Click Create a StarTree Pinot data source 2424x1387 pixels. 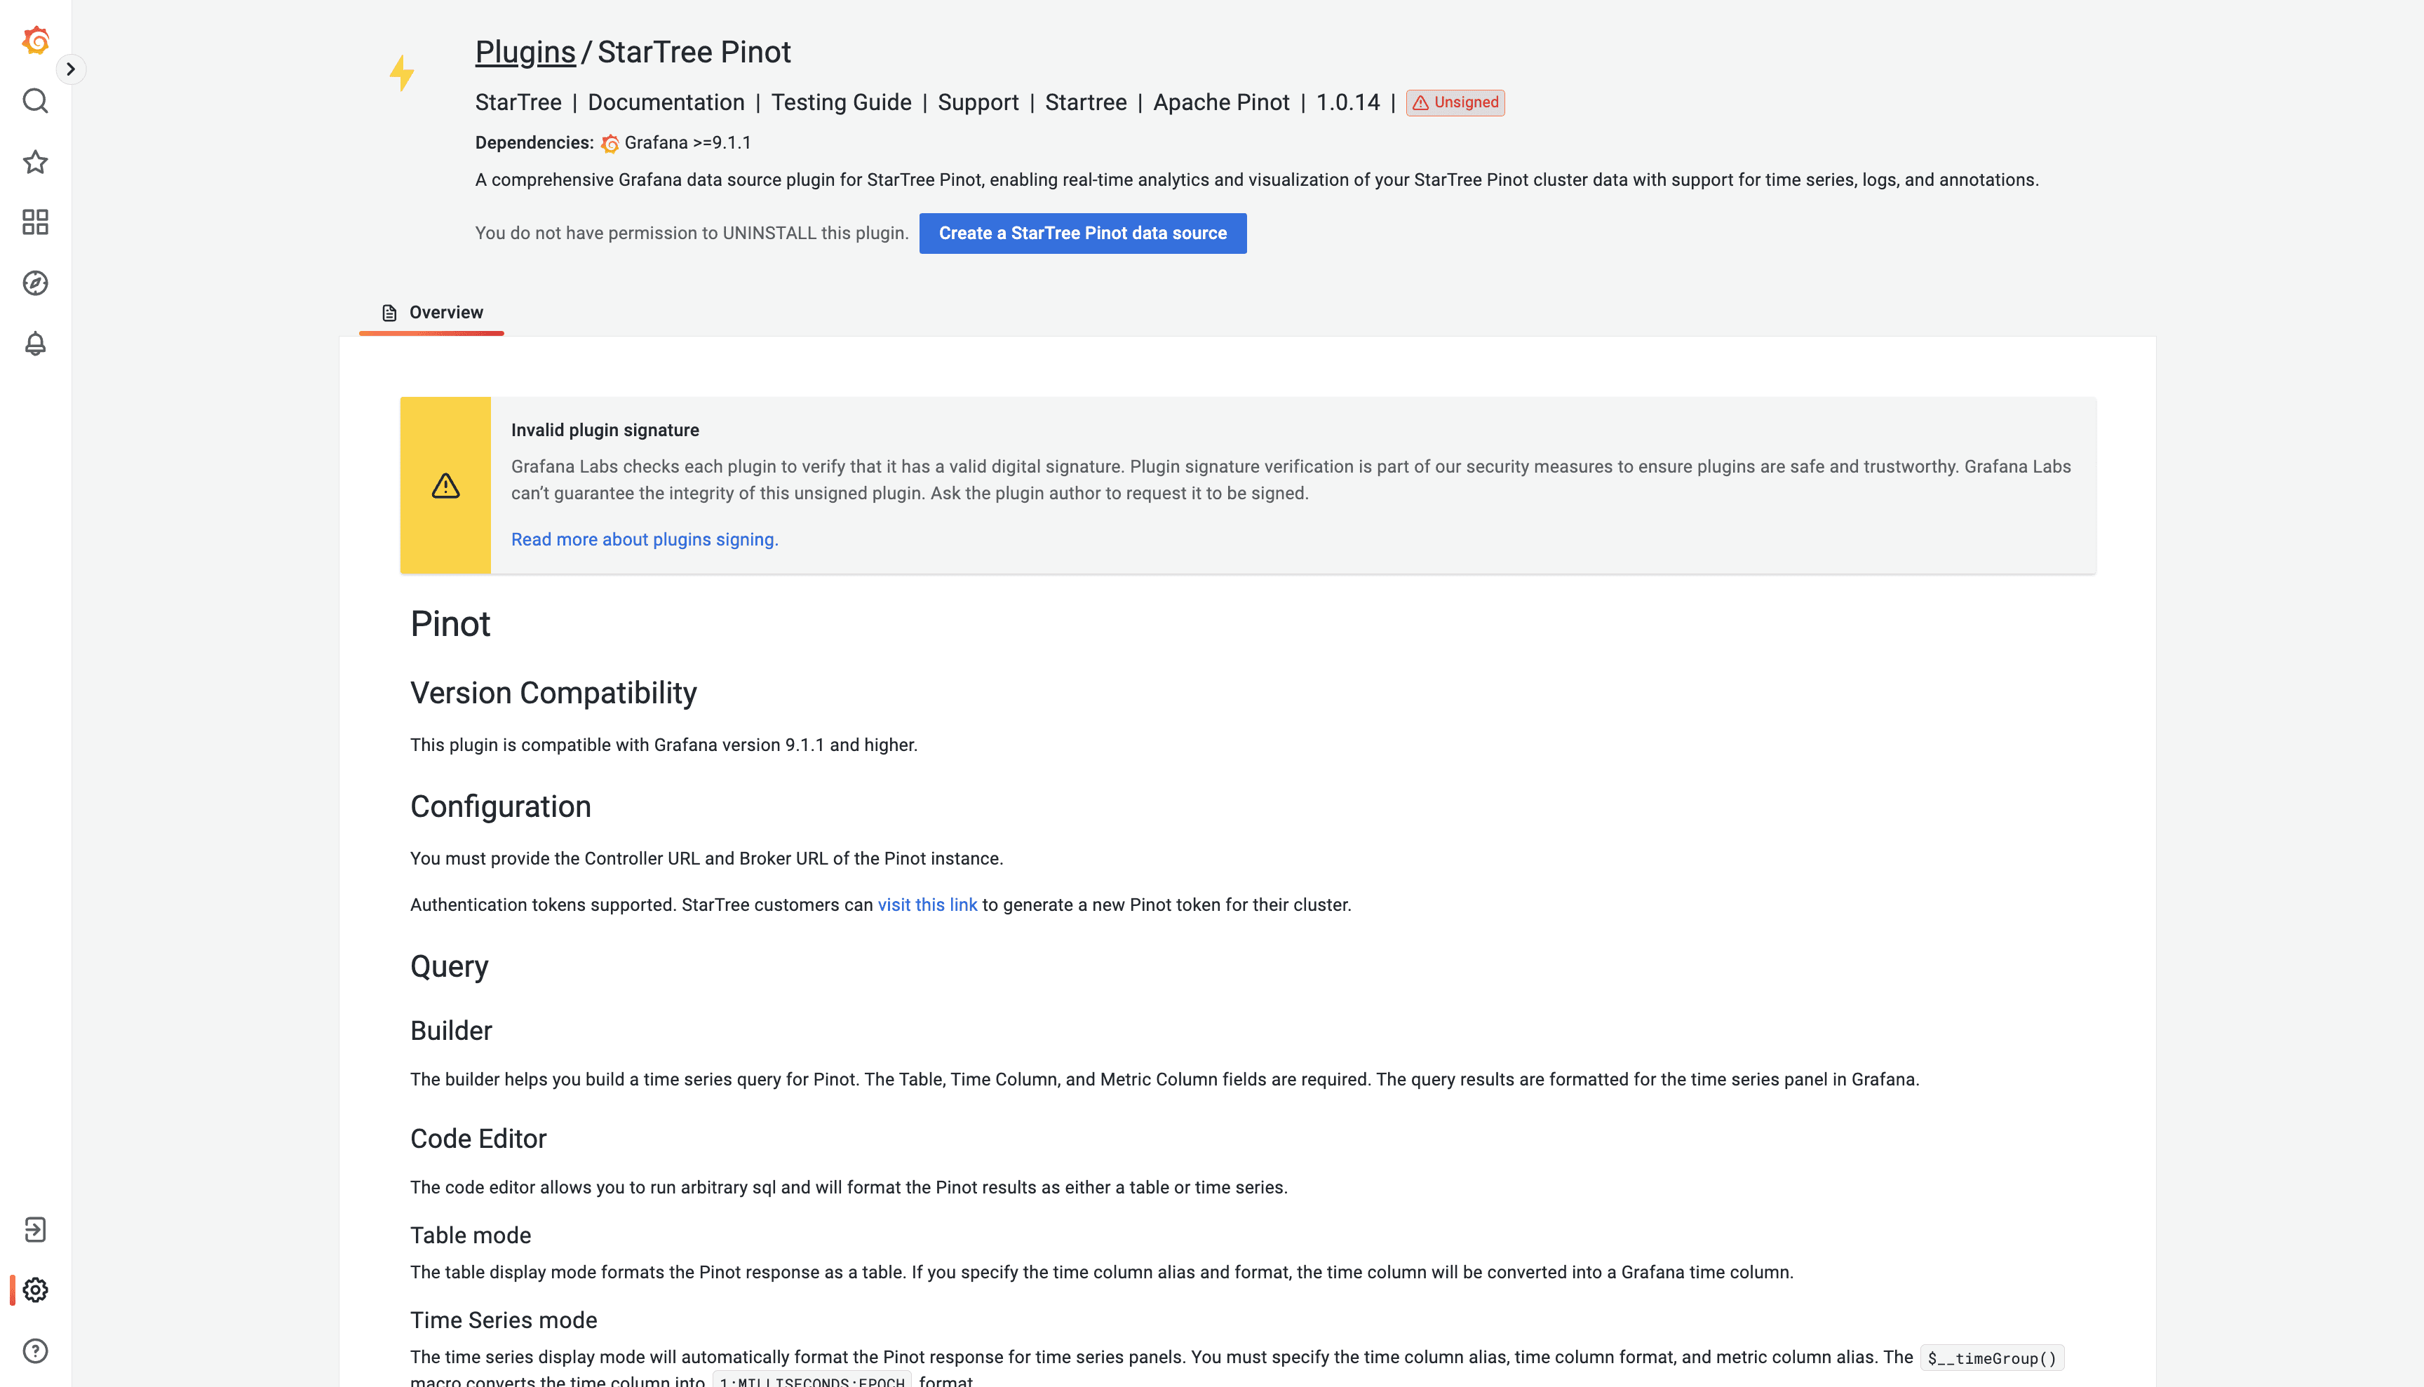click(x=1082, y=234)
